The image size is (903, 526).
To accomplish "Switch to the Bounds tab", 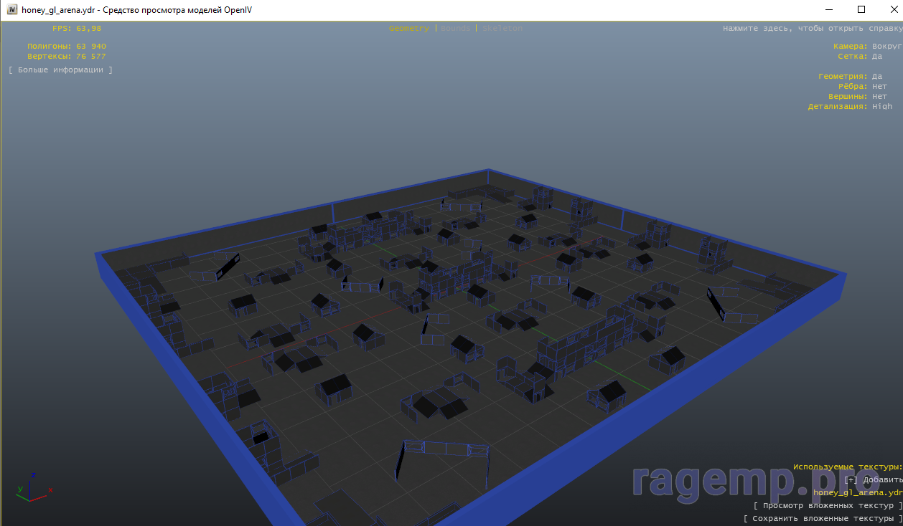I will [456, 29].
